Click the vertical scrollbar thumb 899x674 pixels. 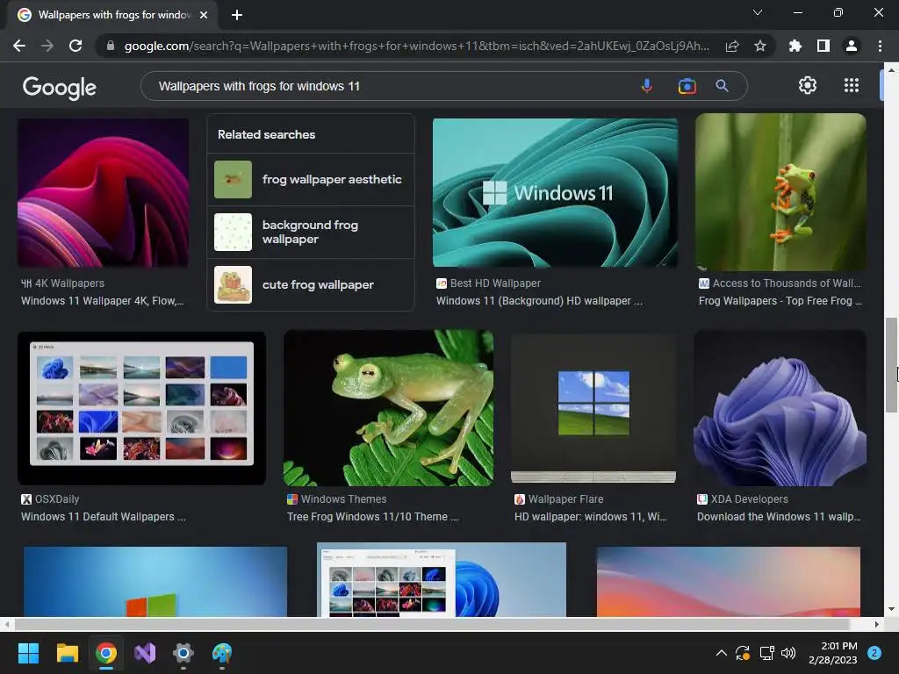click(891, 364)
